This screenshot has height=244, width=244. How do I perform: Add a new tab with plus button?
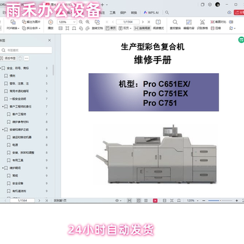(102, 4)
